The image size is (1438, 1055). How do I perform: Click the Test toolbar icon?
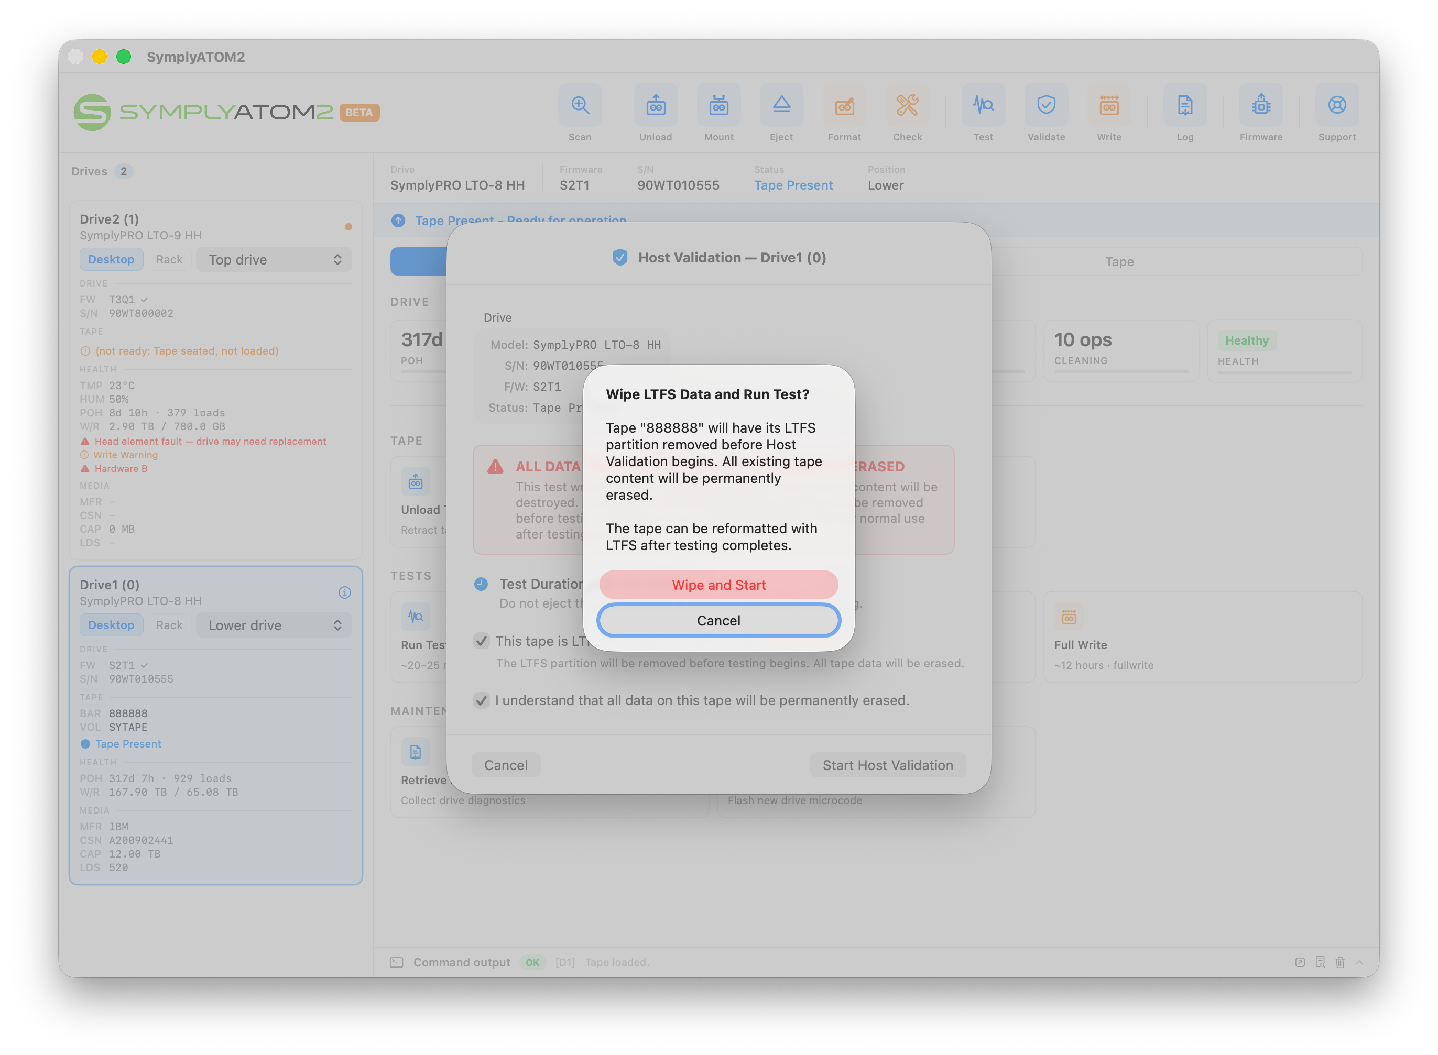983,105
